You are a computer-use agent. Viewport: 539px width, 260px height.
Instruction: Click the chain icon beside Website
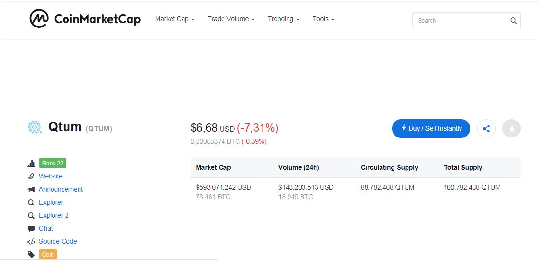coord(31,177)
